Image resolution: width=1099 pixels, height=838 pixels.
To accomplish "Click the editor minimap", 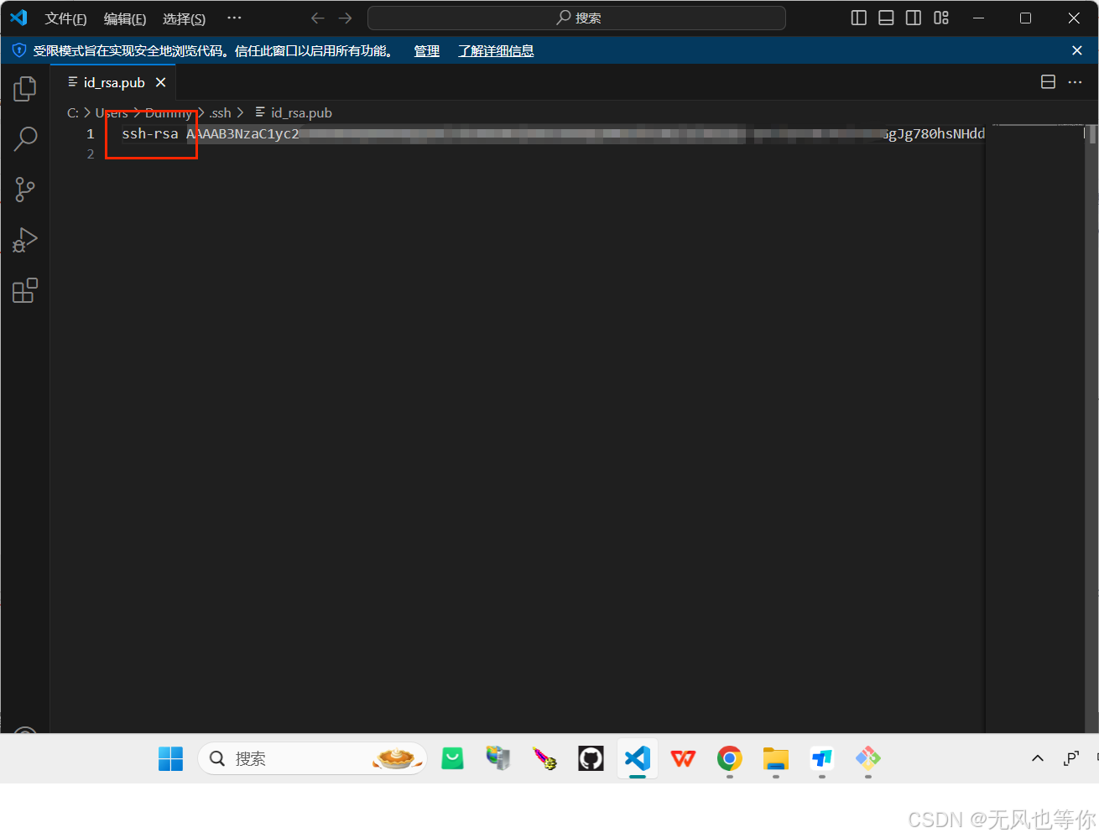I will coord(1036,428).
